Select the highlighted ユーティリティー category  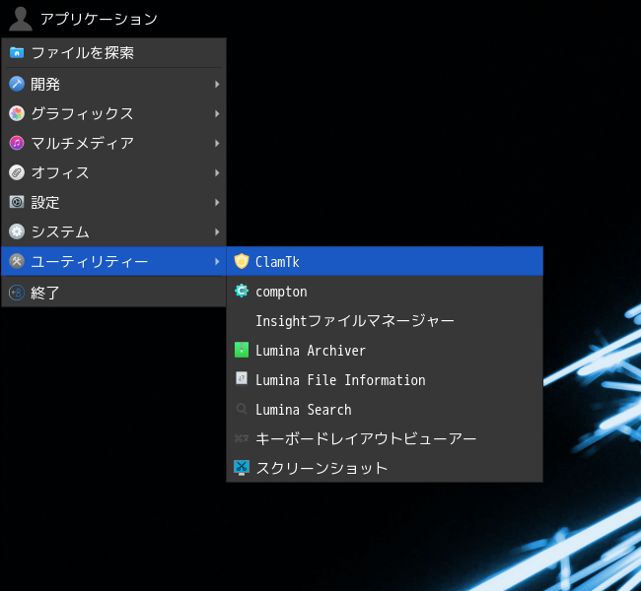click(x=114, y=261)
